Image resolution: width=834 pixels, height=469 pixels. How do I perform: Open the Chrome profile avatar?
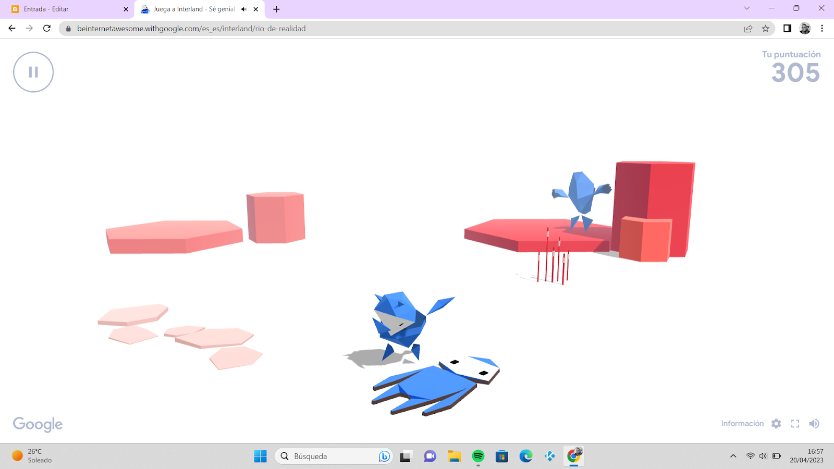(805, 28)
